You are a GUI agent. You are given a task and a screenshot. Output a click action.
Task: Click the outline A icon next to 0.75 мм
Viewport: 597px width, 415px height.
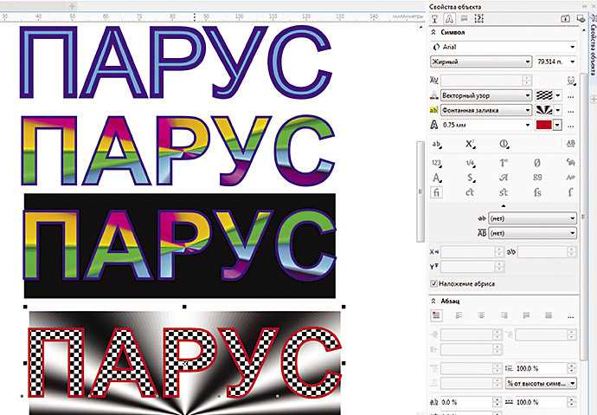tap(434, 125)
